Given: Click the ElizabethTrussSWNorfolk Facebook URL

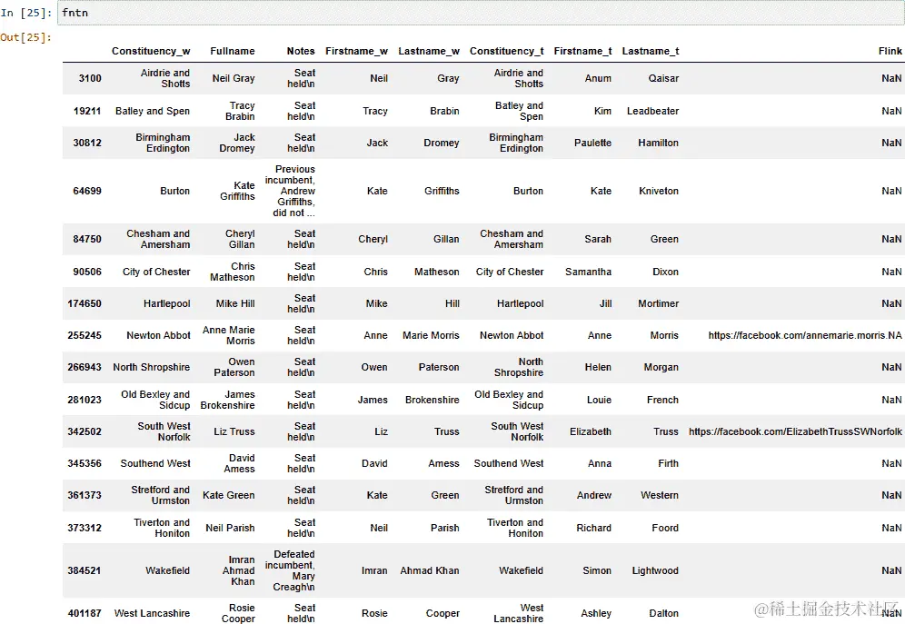Looking at the screenshot, I should pos(795,431).
